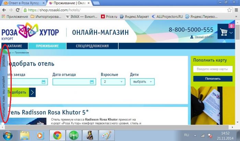
Task: Click the Проживание breadcrumb
Action: (x=22, y=53)
